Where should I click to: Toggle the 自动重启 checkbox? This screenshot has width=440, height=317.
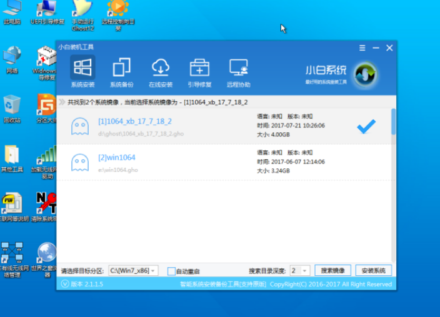pyautogui.click(x=171, y=271)
